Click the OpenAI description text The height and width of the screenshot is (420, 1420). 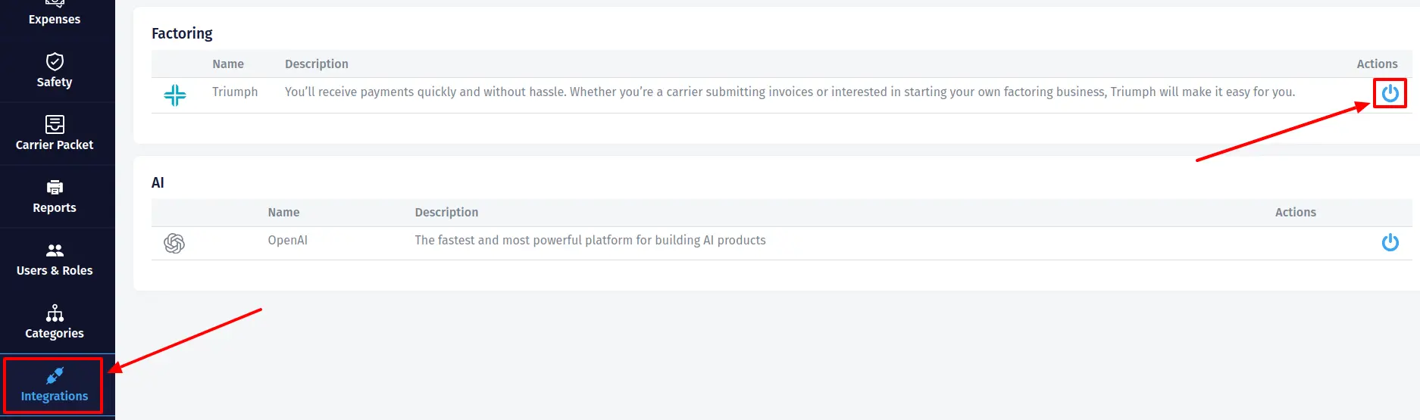coord(590,240)
